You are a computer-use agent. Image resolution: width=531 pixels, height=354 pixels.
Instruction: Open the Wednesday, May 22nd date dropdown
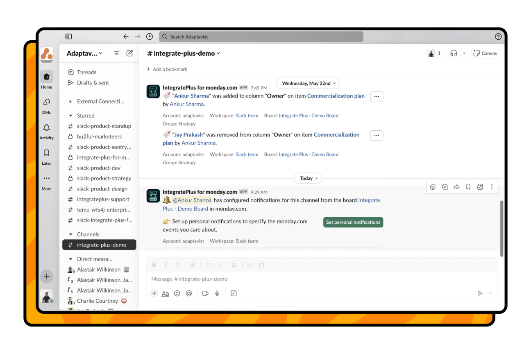(x=308, y=83)
